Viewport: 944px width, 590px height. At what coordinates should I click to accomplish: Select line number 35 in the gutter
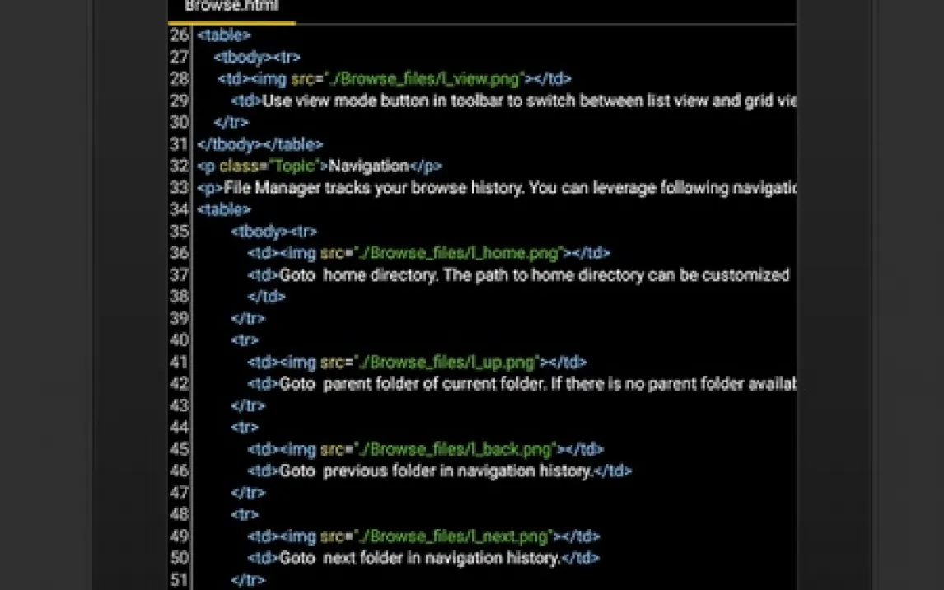coord(179,232)
